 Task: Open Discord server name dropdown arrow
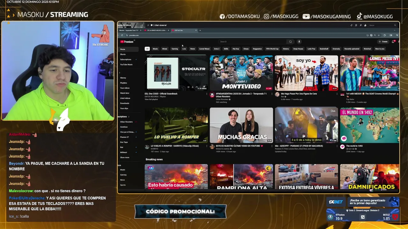click(142, 25)
